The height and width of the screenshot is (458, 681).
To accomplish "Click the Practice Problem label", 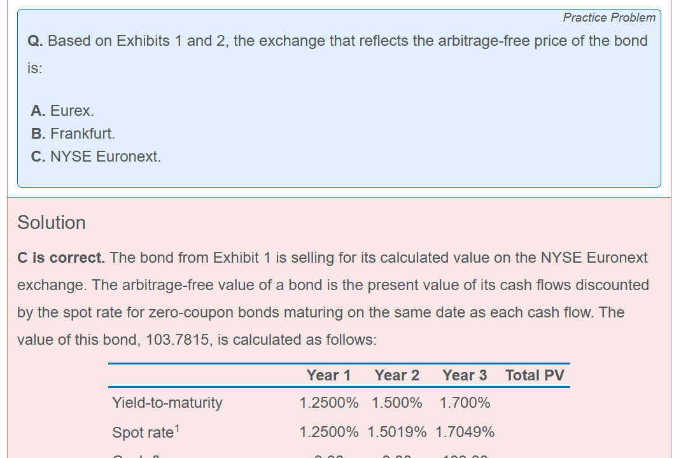I will (x=608, y=18).
